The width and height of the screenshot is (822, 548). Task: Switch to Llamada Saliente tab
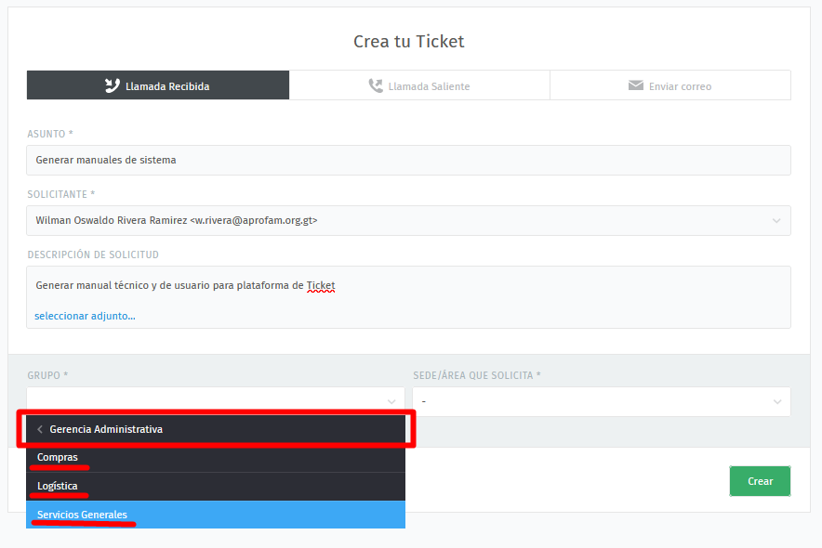(419, 85)
